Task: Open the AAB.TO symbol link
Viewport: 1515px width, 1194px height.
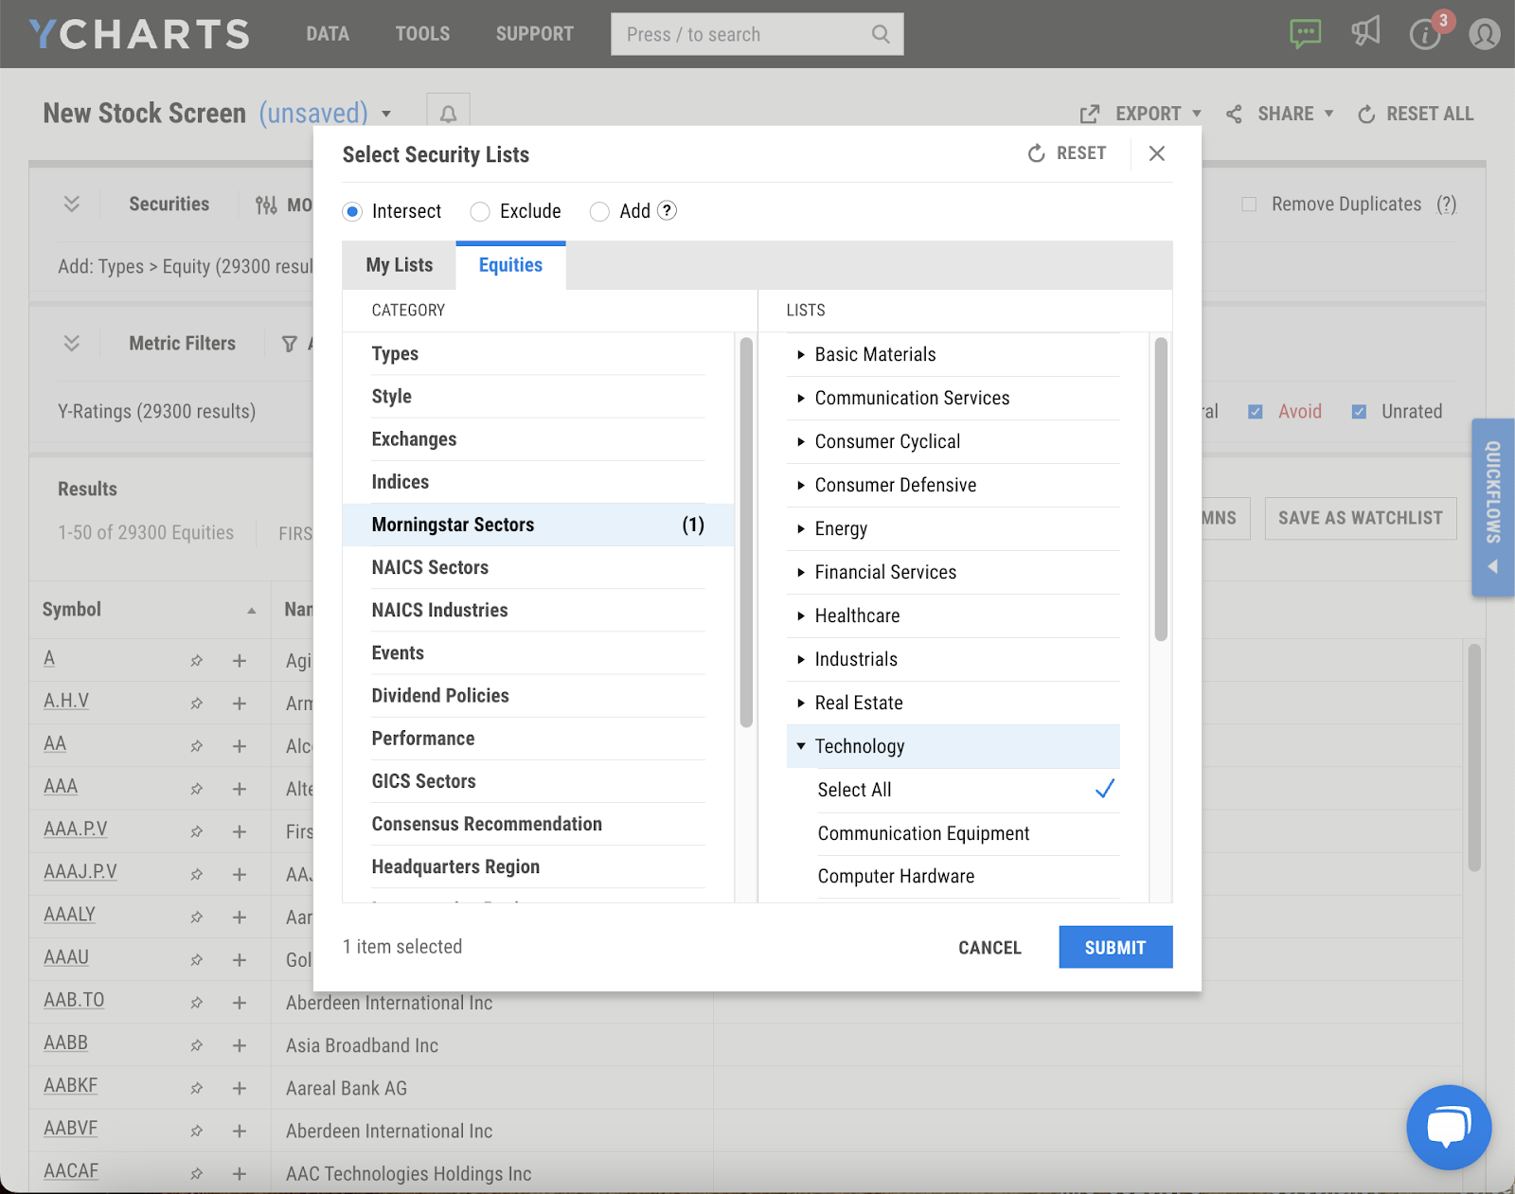Action: click(x=74, y=1000)
